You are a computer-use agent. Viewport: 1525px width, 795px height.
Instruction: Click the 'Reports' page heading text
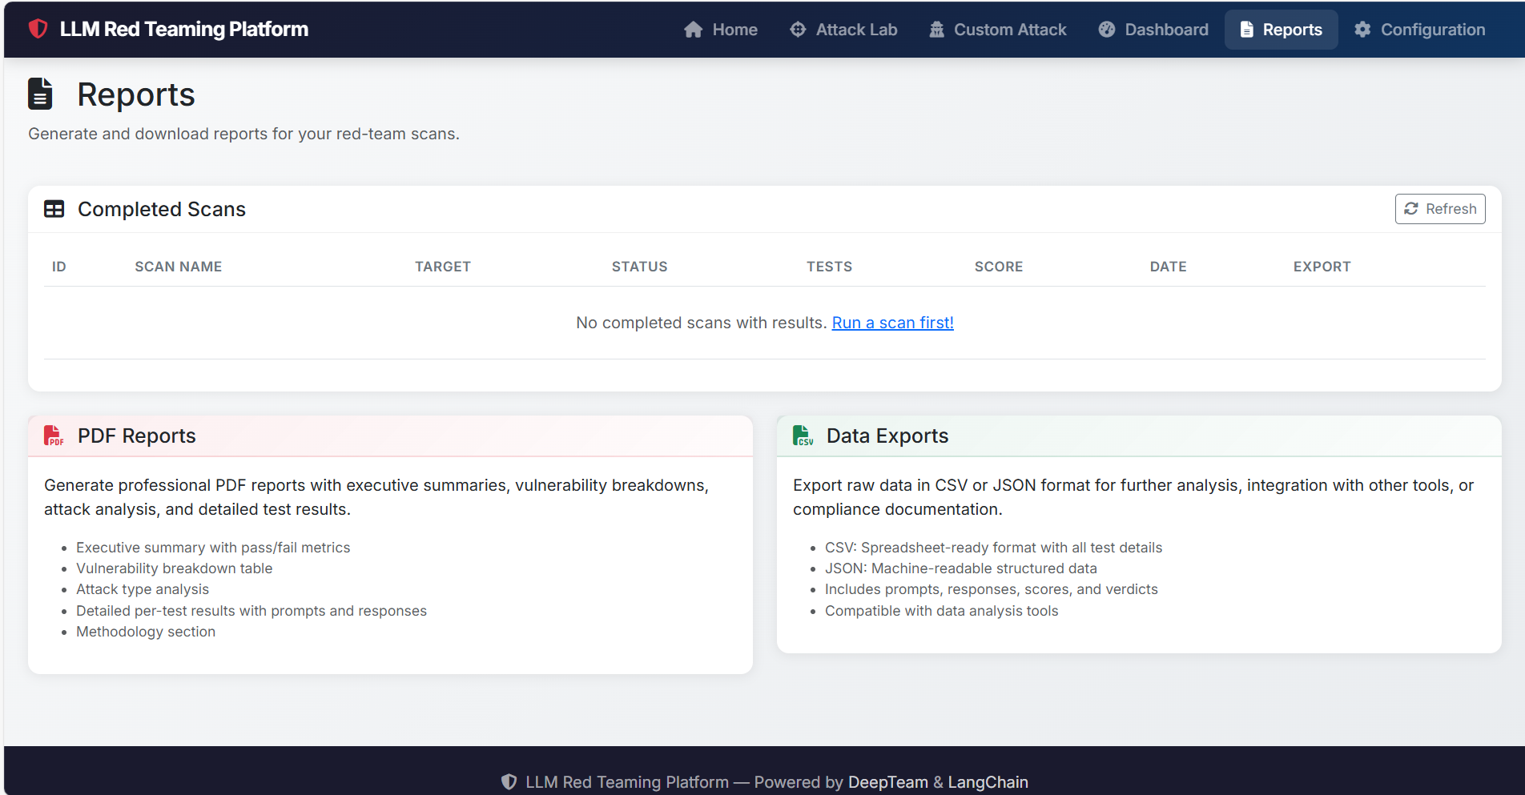pos(136,94)
